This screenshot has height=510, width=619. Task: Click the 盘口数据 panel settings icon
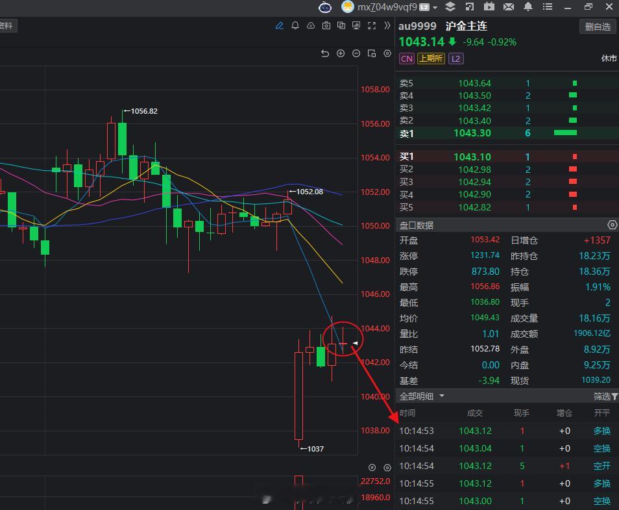click(x=612, y=224)
